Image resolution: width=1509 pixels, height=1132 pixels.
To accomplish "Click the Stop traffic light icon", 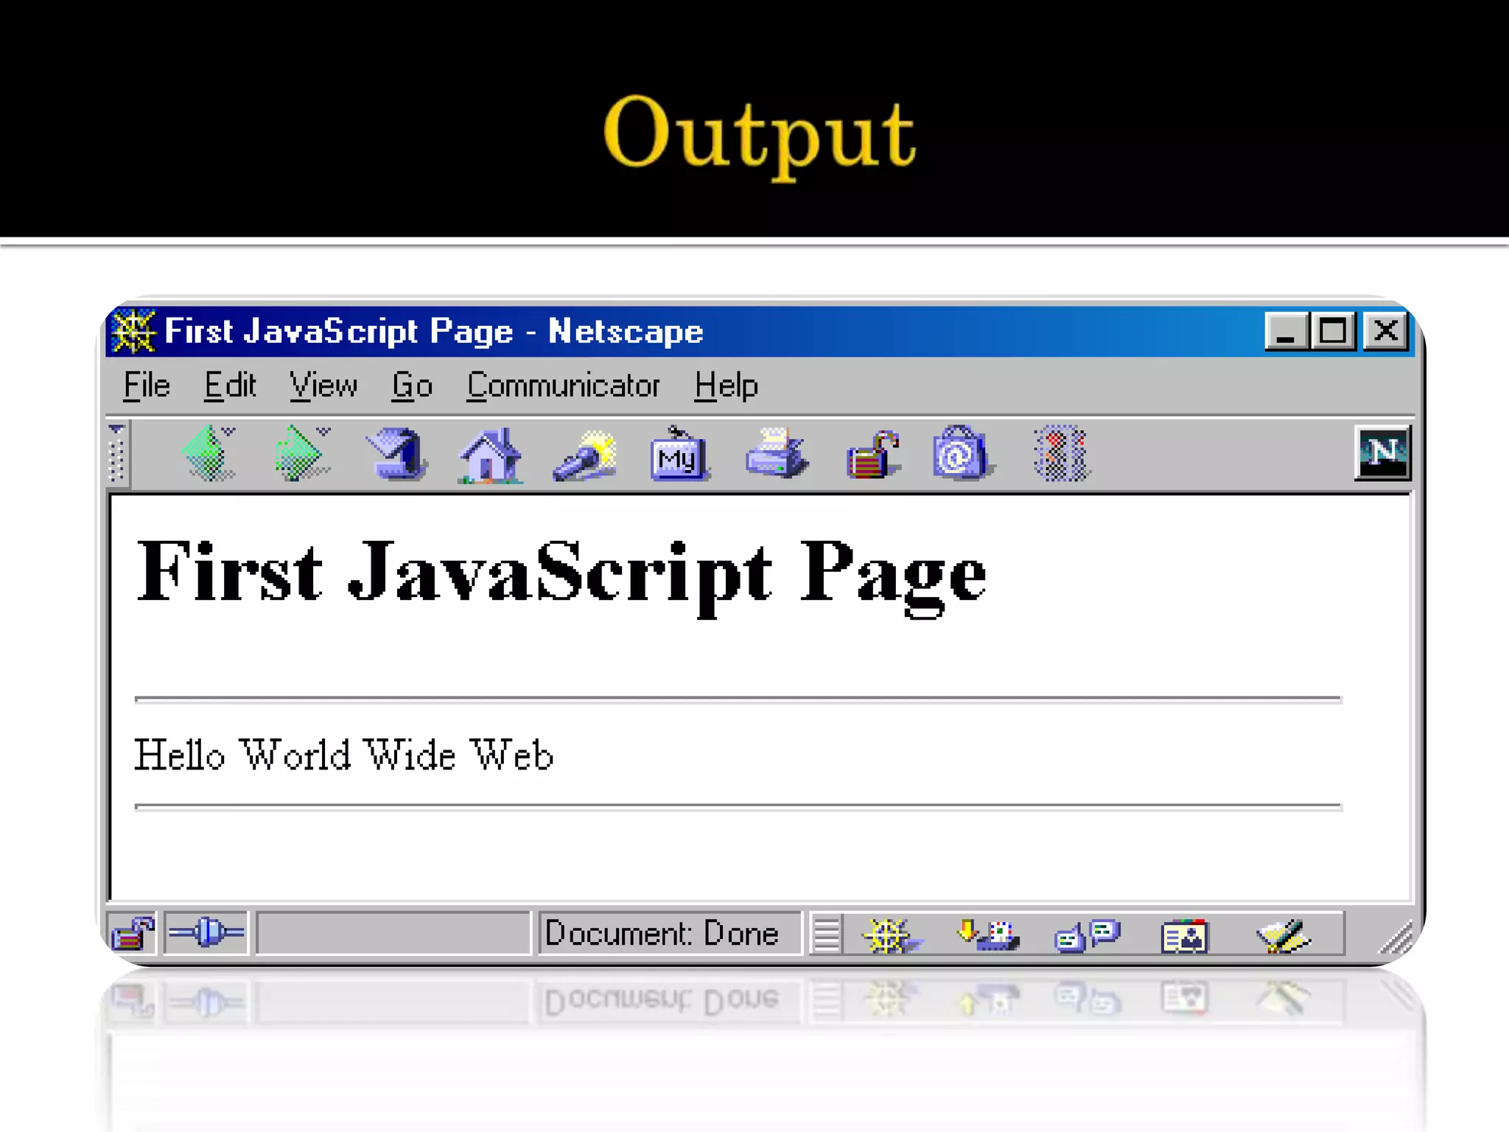I will click(x=1060, y=453).
